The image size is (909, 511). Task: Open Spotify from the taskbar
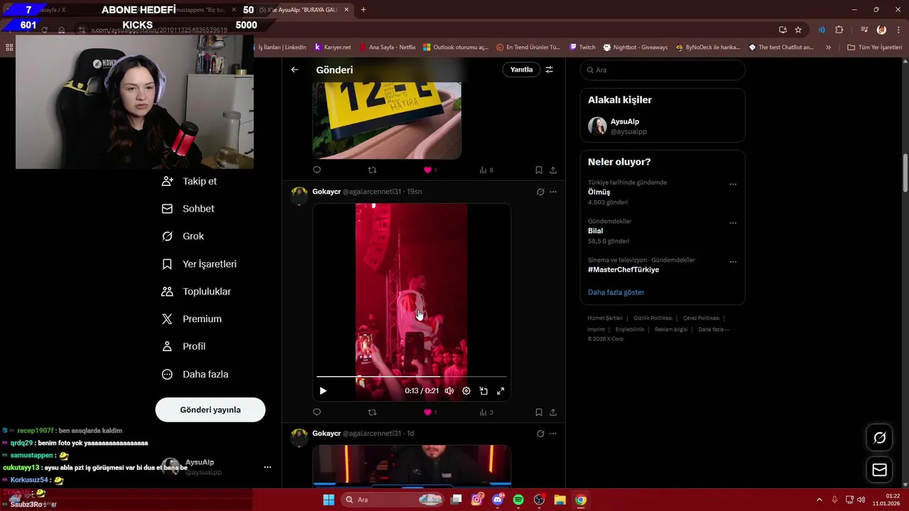(518, 500)
